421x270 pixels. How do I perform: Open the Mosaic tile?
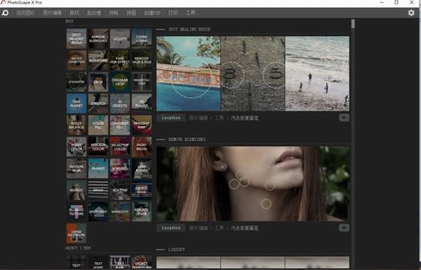77,190
